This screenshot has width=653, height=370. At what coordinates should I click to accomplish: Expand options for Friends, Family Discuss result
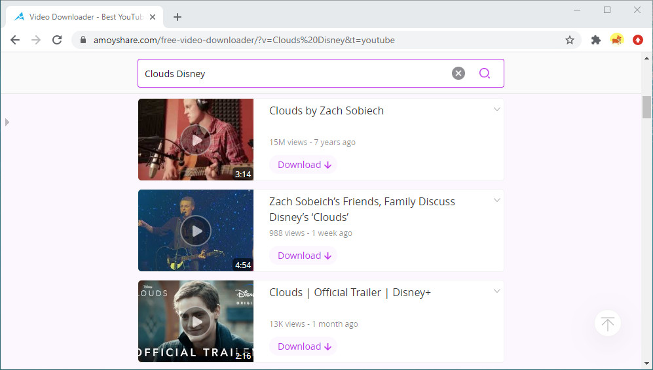(x=496, y=200)
